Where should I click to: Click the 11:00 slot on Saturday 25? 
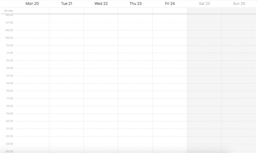click(x=204, y=57)
